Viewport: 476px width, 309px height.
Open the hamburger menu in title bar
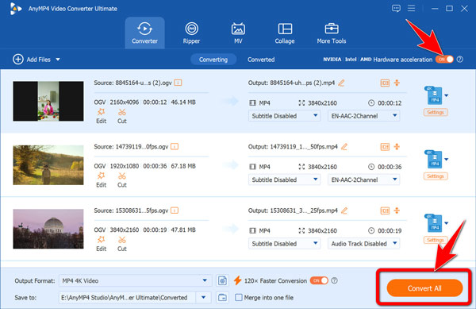[x=411, y=8]
